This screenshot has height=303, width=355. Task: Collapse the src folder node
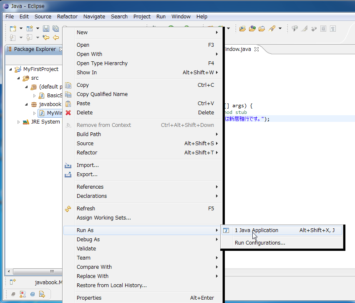tap(18, 78)
